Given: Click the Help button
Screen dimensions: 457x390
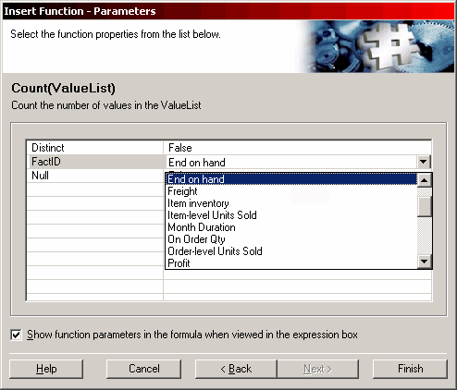Looking at the screenshot, I should pyautogui.click(x=46, y=369).
